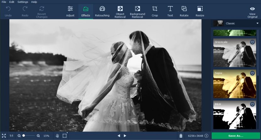Select the Crop tool

click(155, 11)
